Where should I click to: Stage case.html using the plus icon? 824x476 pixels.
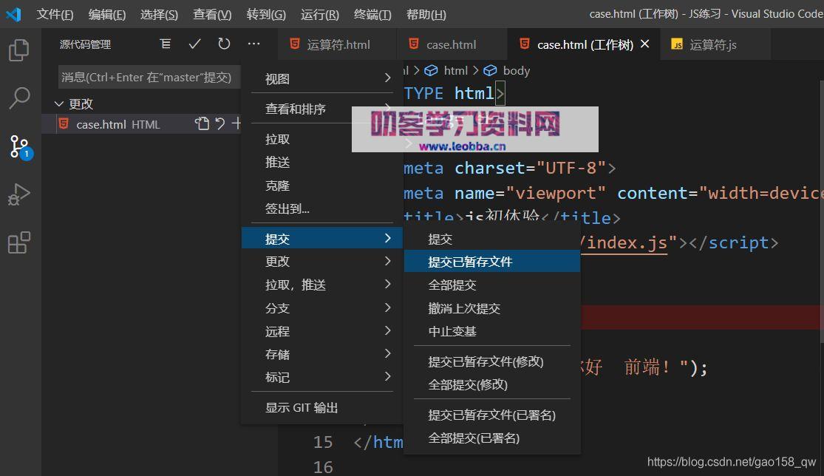coord(237,124)
